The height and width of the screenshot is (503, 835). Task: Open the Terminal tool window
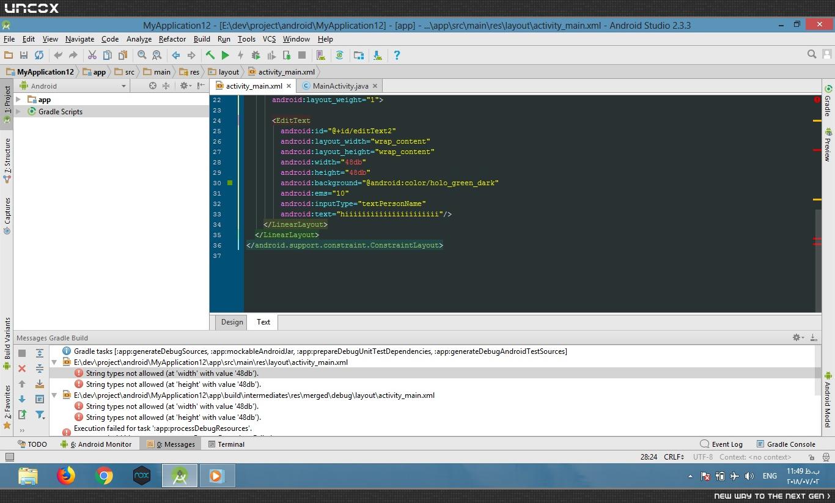click(x=226, y=444)
